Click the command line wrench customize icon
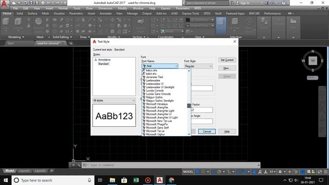This screenshot has height=185, width=329. tap(79, 165)
